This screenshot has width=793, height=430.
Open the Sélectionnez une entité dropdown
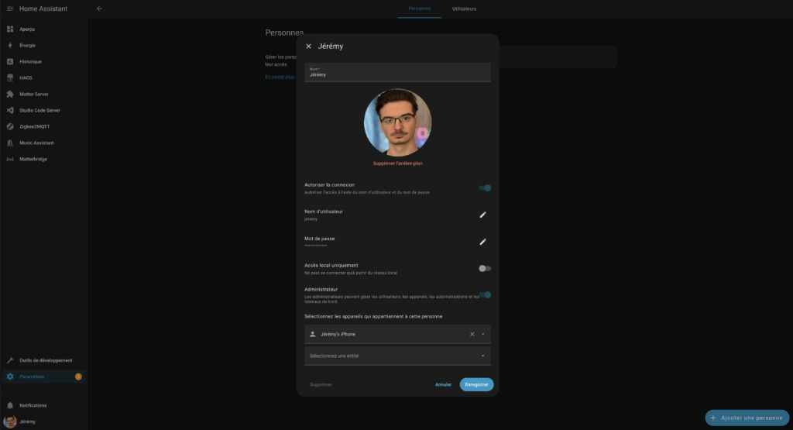(397, 356)
